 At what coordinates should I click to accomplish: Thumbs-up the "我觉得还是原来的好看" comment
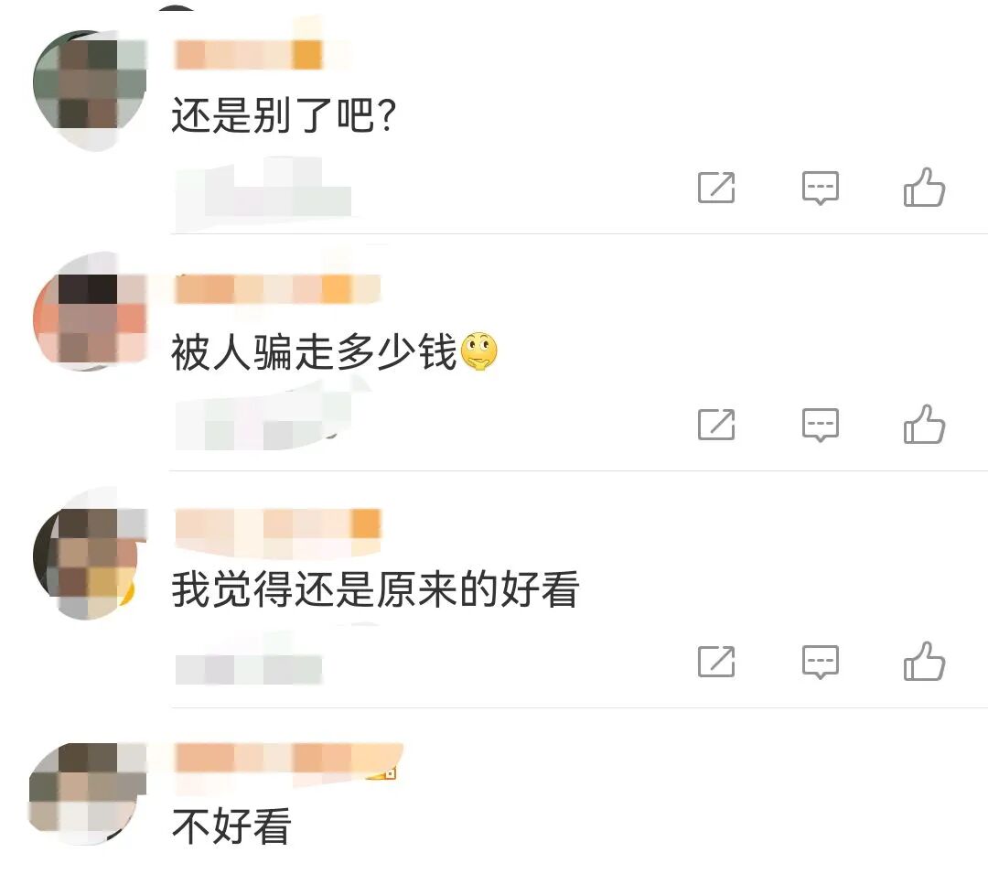tap(924, 661)
